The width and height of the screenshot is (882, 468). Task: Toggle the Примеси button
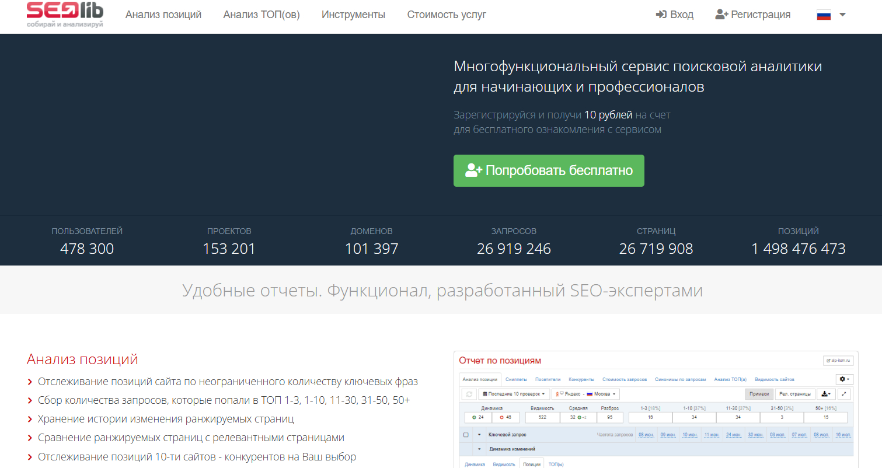759,394
